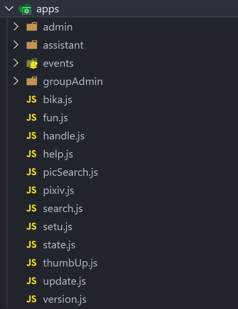Viewport: 238px width, 309px height.
Task: Click the admin folder icon
Action: (x=32, y=26)
